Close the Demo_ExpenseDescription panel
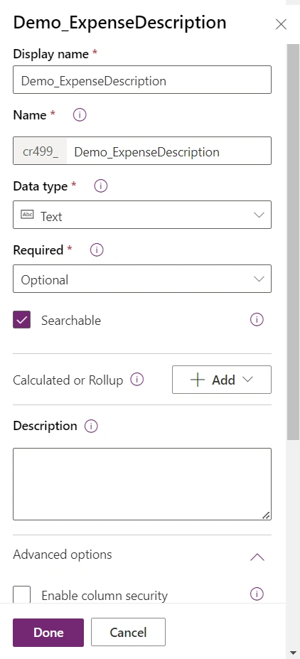 [x=281, y=24]
